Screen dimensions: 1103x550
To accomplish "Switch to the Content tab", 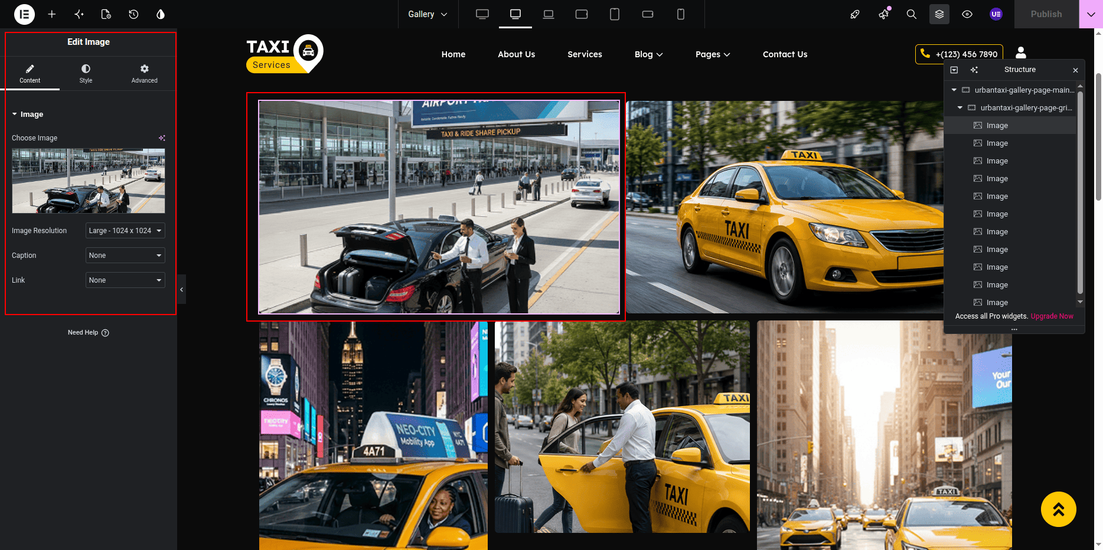I will coord(30,74).
